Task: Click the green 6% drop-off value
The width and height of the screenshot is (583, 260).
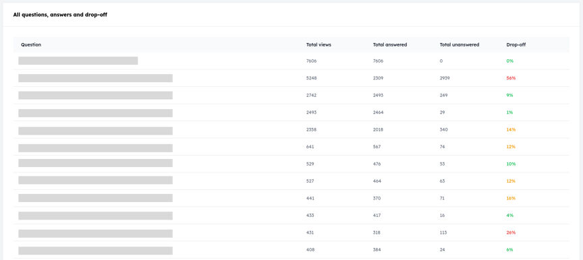Action: 509,250
